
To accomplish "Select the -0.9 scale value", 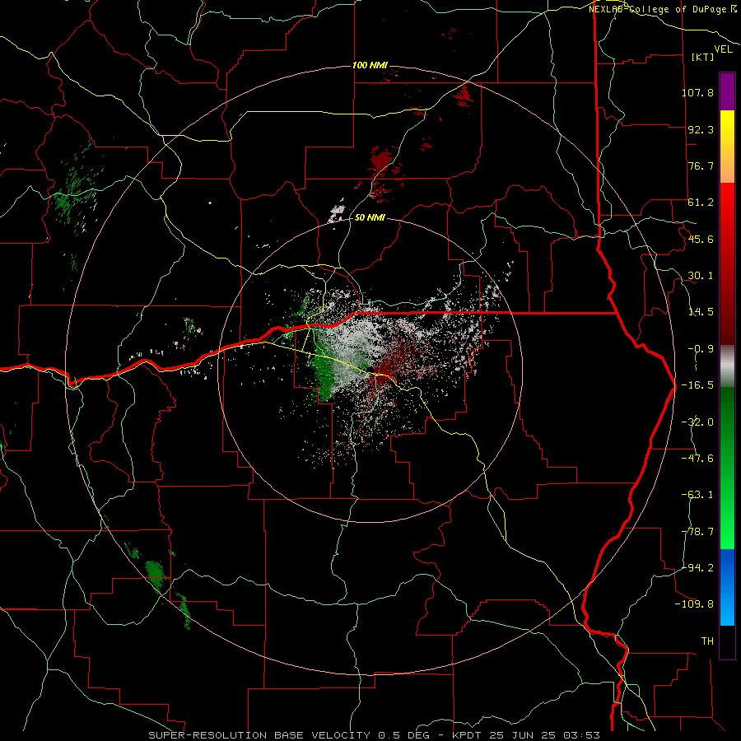I will (701, 349).
